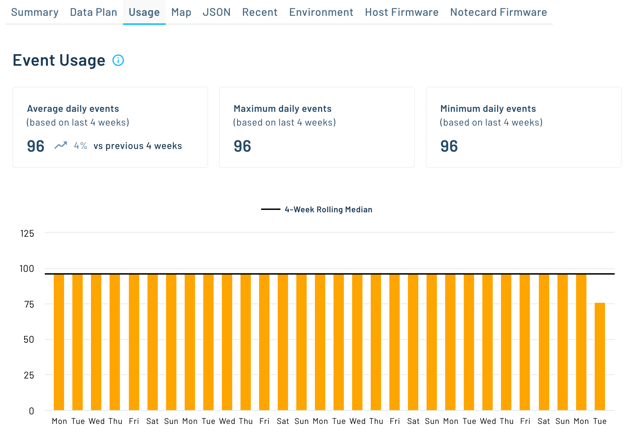Click the Maximum daily events value 96

[x=242, y=146]
